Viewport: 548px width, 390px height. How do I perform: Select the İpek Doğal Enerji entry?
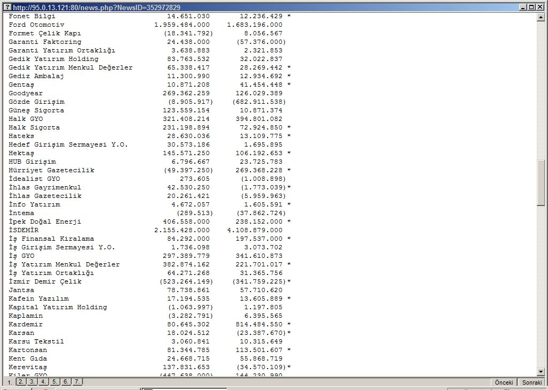pyautogui.click(x=45, y=221)
